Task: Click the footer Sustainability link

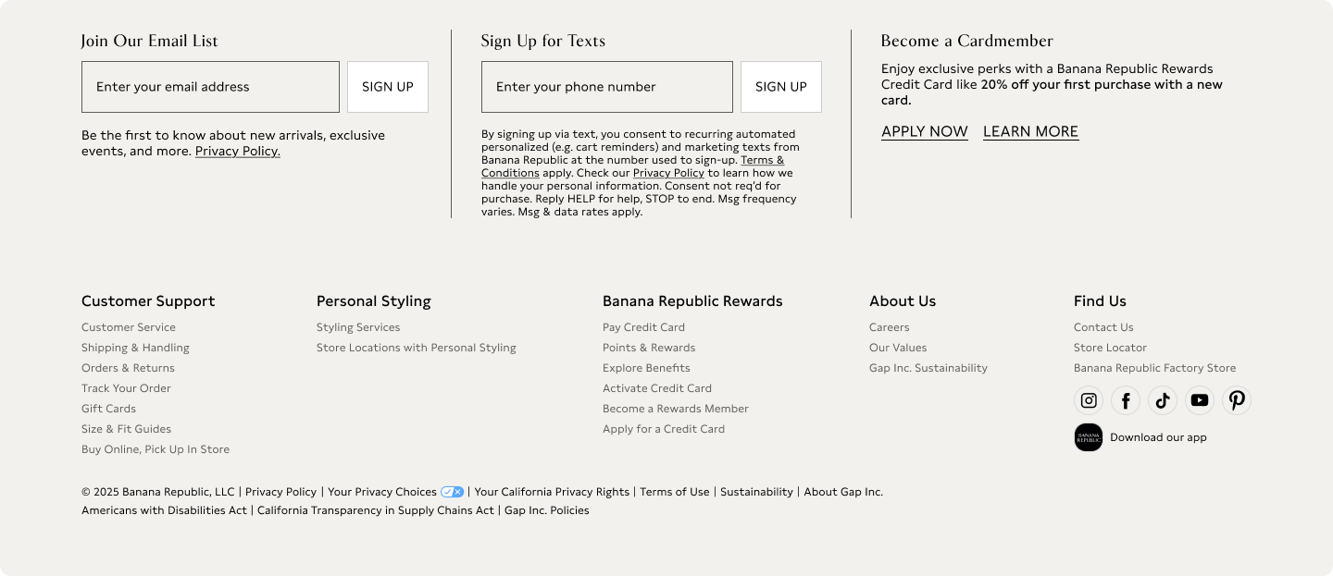Action: pyautogui.click(x=756, y=492)
